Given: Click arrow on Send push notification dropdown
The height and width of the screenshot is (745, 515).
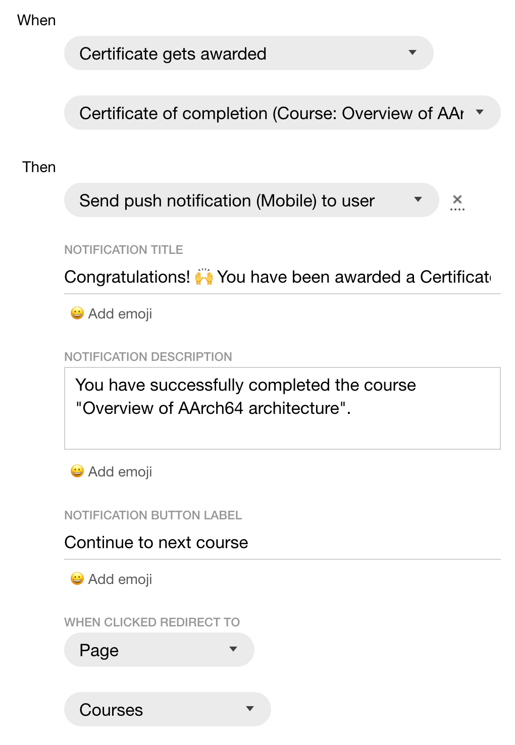Looking at the screenshot, I should [x=418, y=200].
